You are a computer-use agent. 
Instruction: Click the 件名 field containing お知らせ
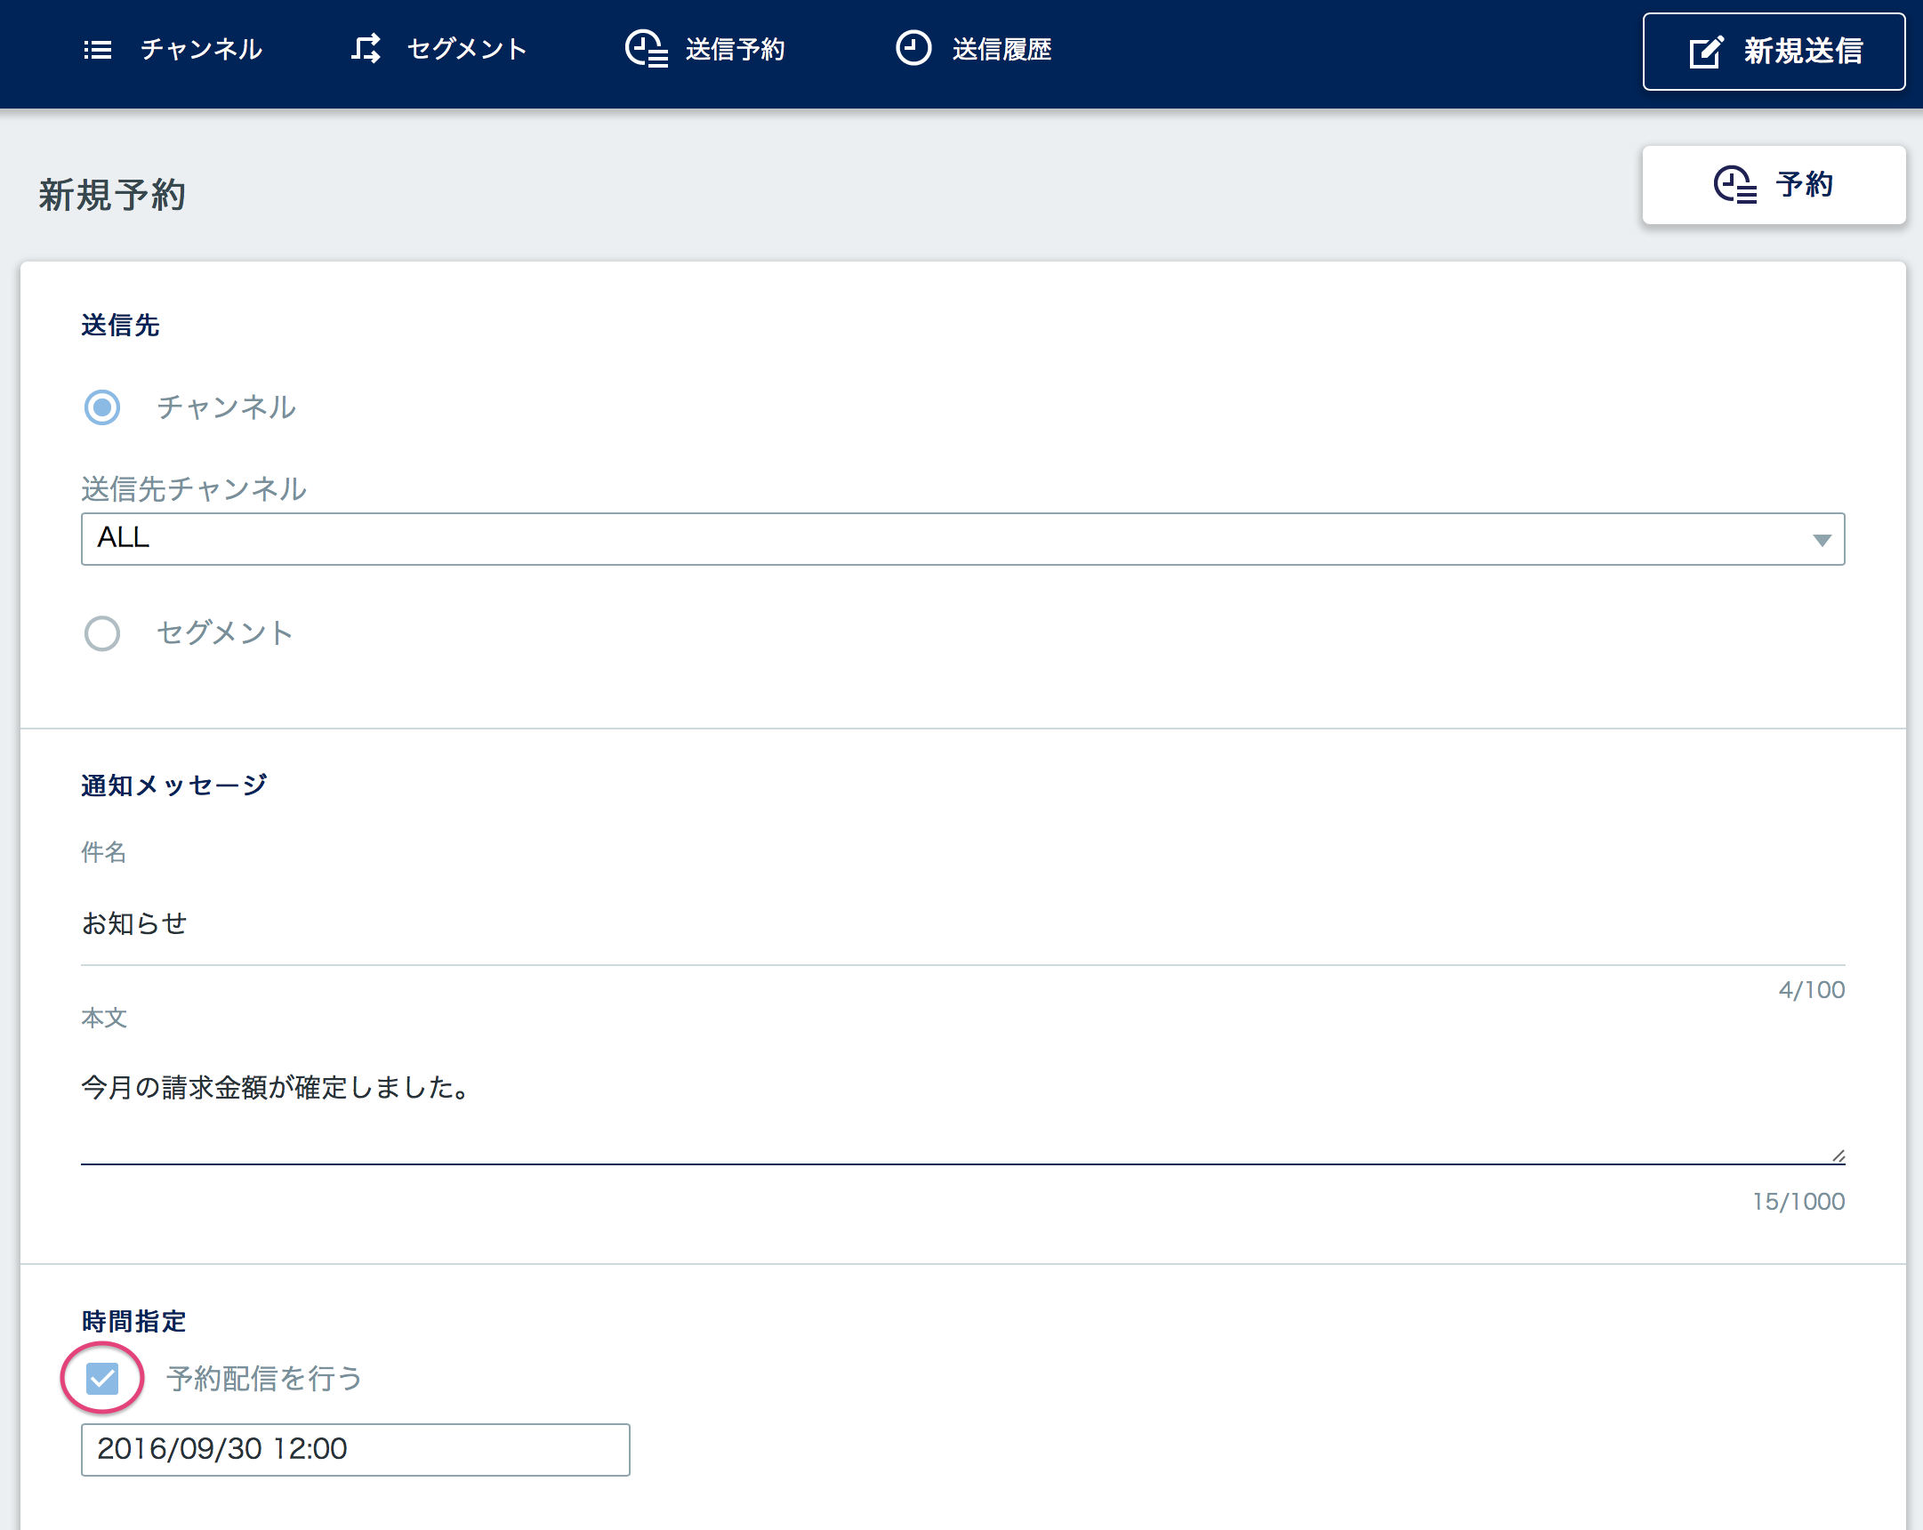[x=962, y=924]
